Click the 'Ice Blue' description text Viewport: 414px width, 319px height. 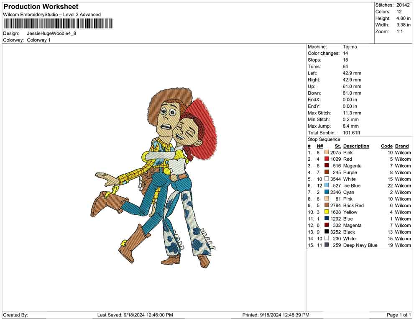click(352, 185)
